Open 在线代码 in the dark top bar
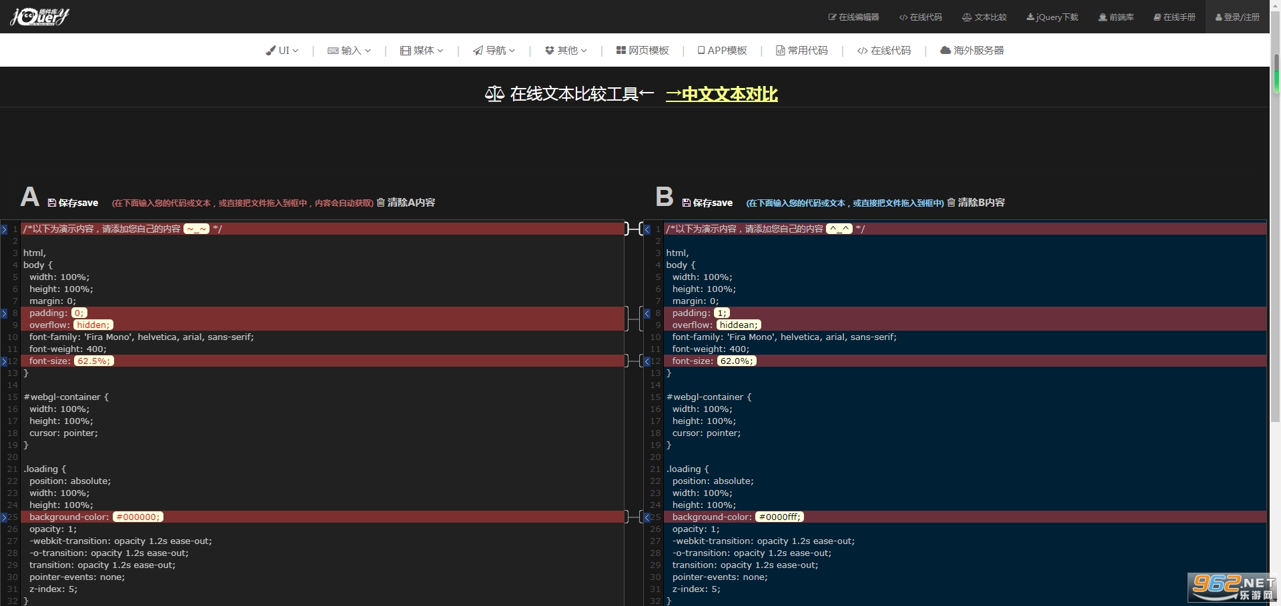This screenshot has width=1281, height=606. [x=920, y=17]
